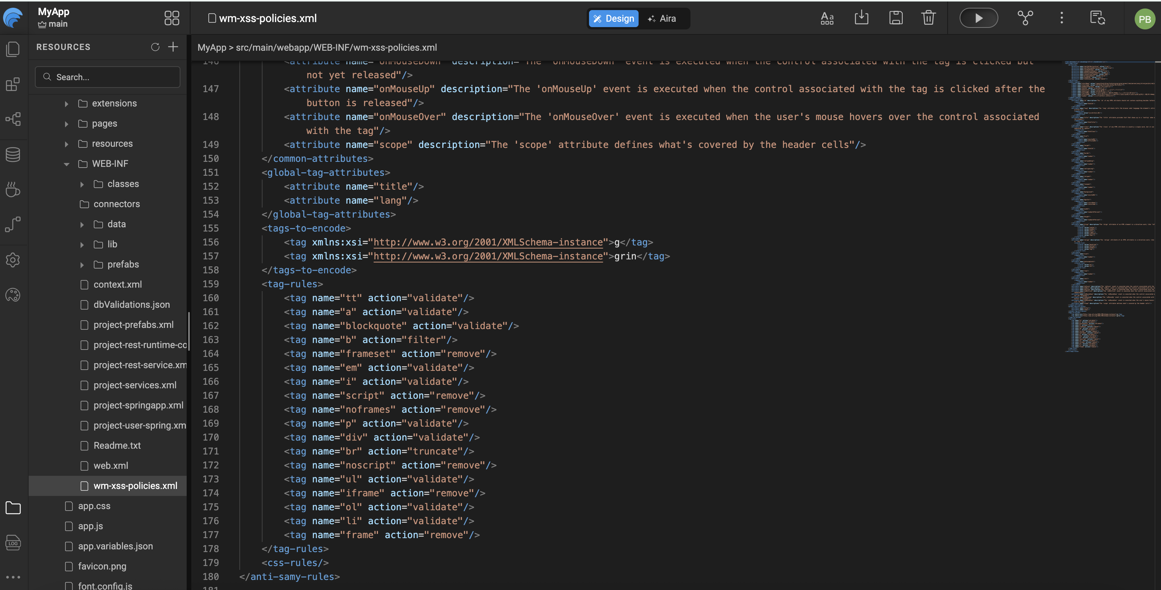
Task: Click the Run/Preview play button
Action: (978, 19)
